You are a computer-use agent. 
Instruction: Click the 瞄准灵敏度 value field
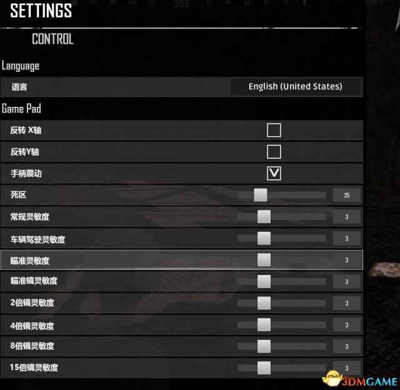tap(347, 260)
